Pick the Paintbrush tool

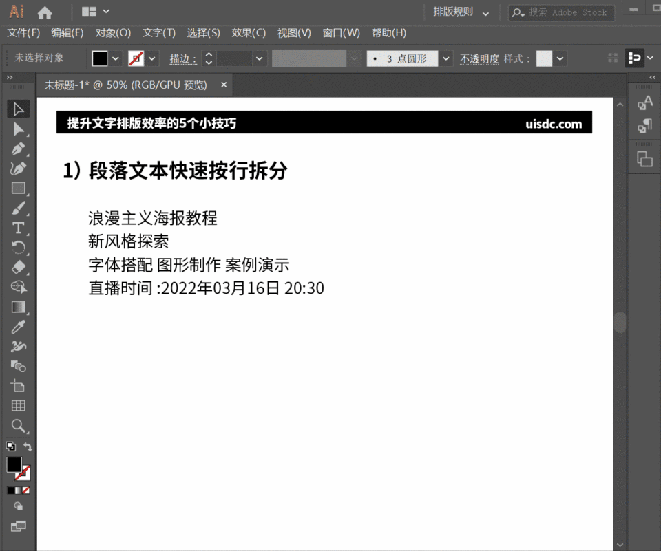(x=18, y=208)
